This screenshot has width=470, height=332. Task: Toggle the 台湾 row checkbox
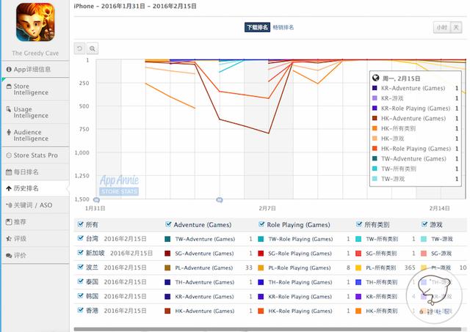point(81,239)
